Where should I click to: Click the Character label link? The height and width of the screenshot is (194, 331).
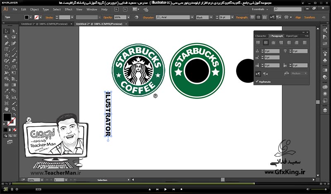(149, 17)
